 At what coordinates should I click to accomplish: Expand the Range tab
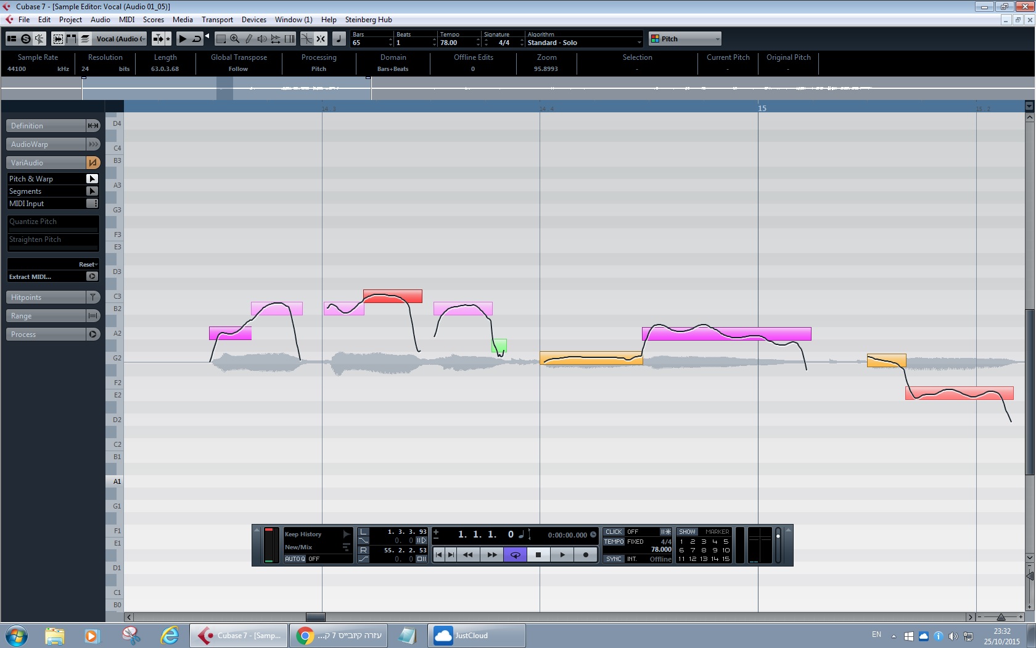point(46,316)
